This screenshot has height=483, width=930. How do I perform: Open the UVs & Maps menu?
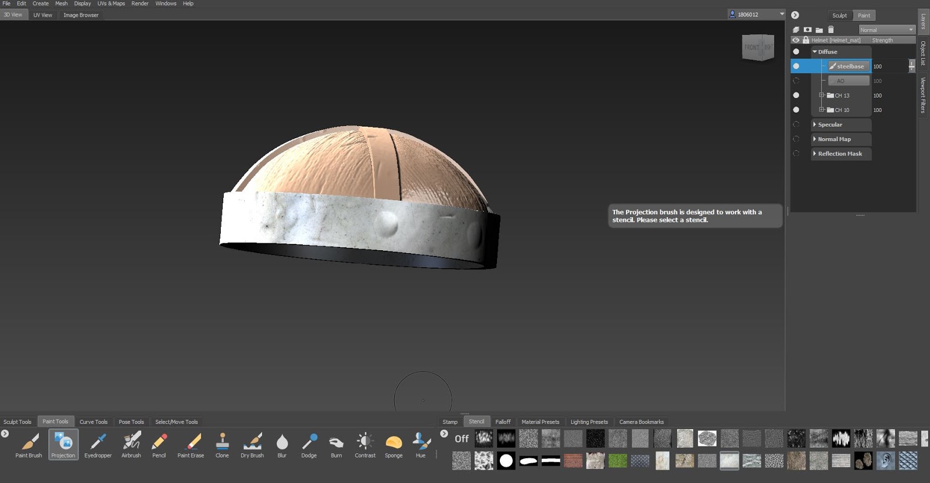(111, 3)
